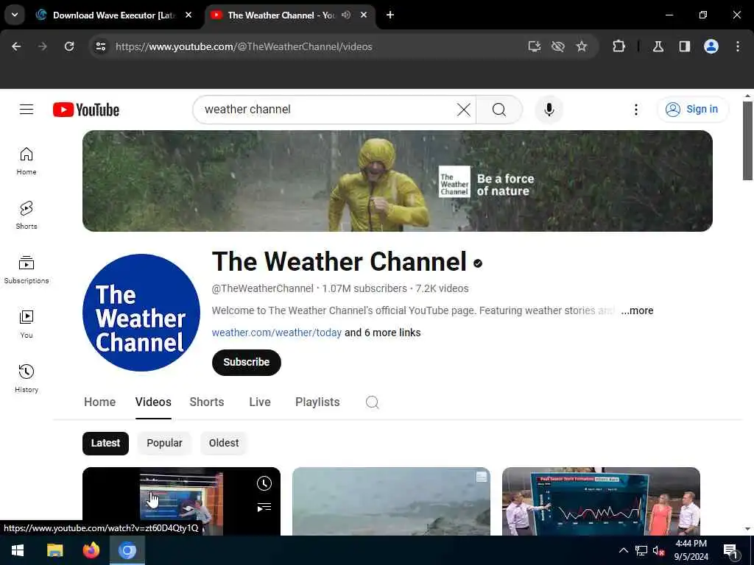754x565 pixels.
Task: Click the channel banner image
Action: [x=397, y=181]
